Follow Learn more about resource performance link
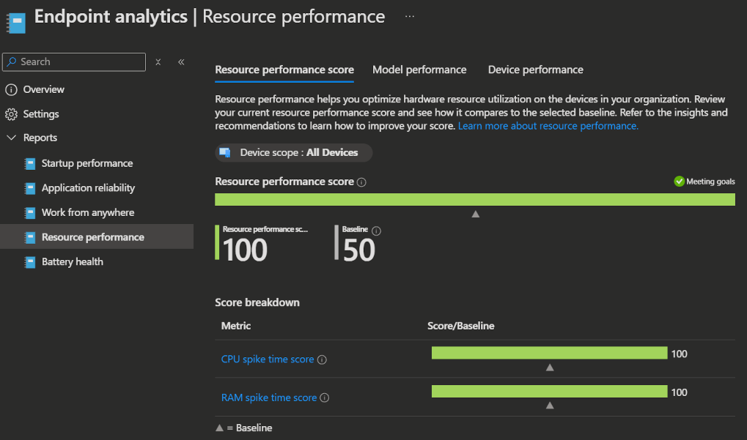This screenshot has height=440, width=747. 548,126
